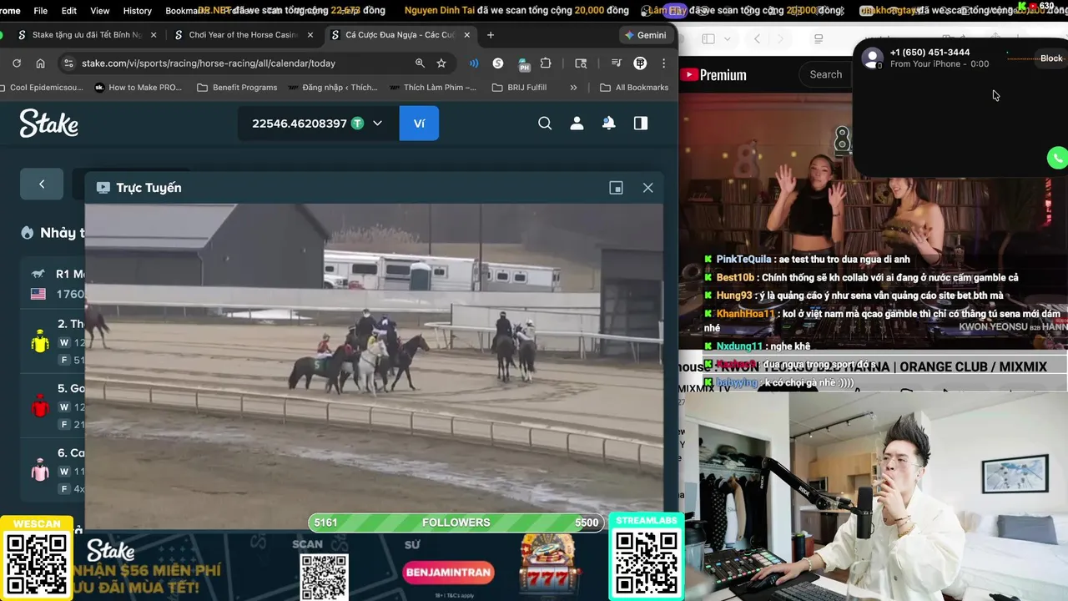Viewport: 1068px width, 601px height.
Task: Toggle the Stake side panel icon
Action: click(x=641, y=124)
